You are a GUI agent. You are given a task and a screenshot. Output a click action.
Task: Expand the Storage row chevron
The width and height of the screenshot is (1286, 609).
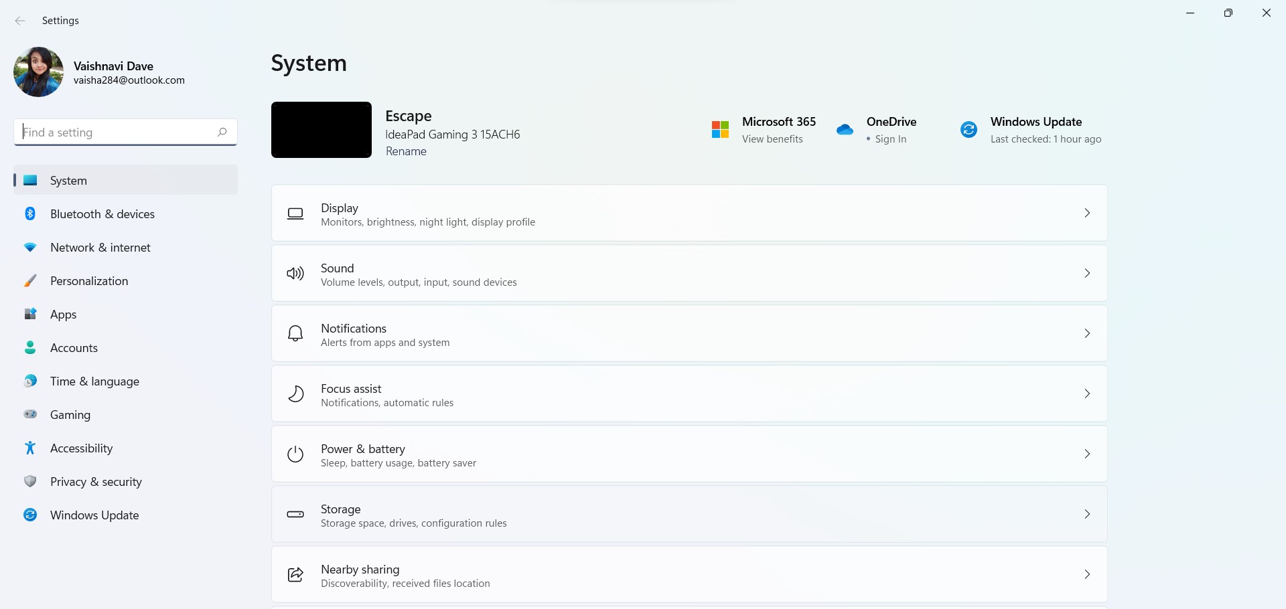1087,514
